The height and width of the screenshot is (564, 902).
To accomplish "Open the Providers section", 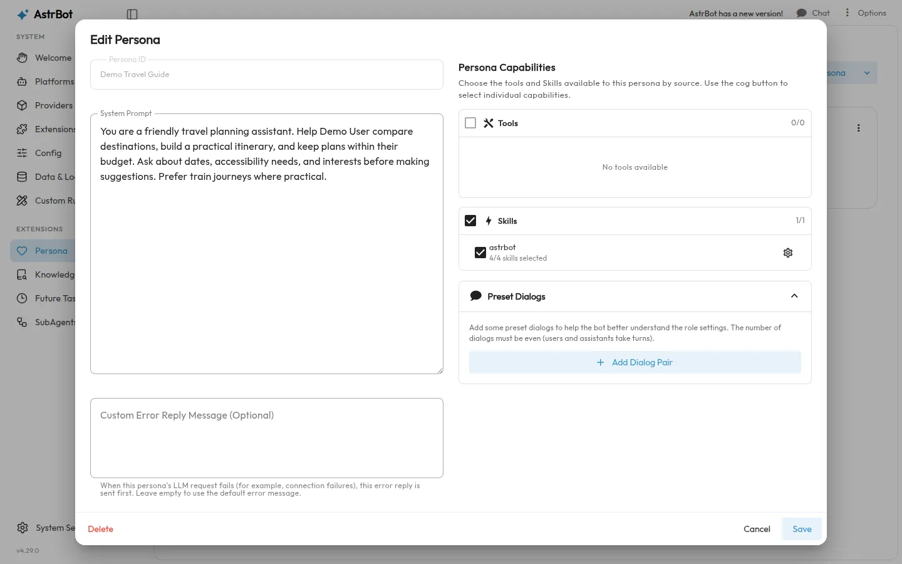I will tap(44, 105).
